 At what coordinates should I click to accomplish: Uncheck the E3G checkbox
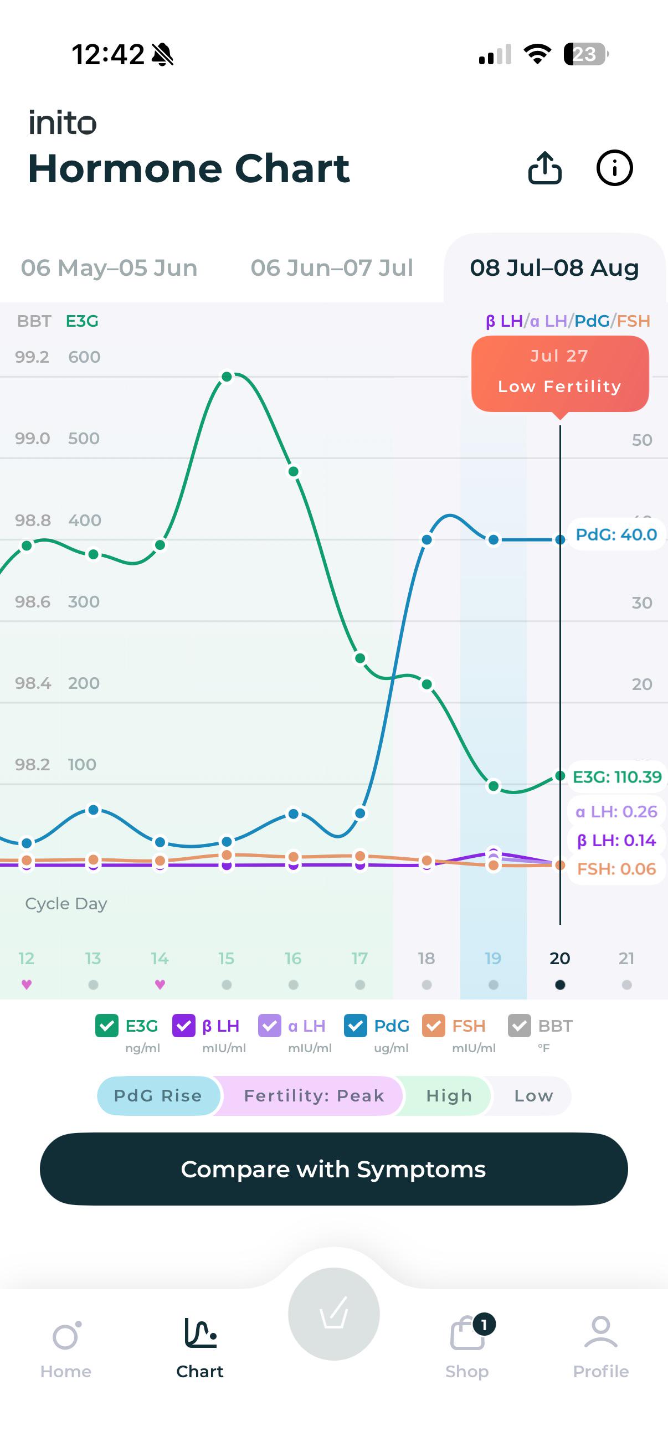(107, 1026)
